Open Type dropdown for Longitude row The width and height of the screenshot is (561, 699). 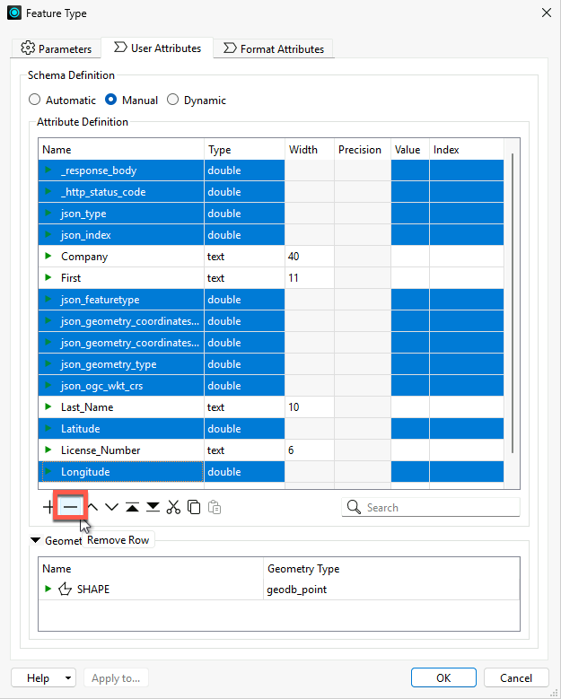[x=244, y=472]
